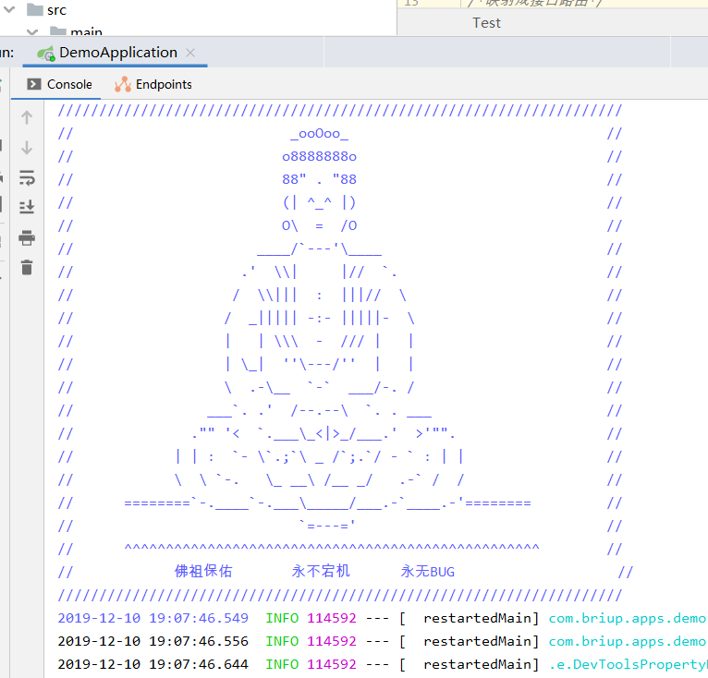This screenshot has width=708, height=678.
Task: Click the Endpoints tab icon
Action: pyautogui.click(x=123, y=84)
